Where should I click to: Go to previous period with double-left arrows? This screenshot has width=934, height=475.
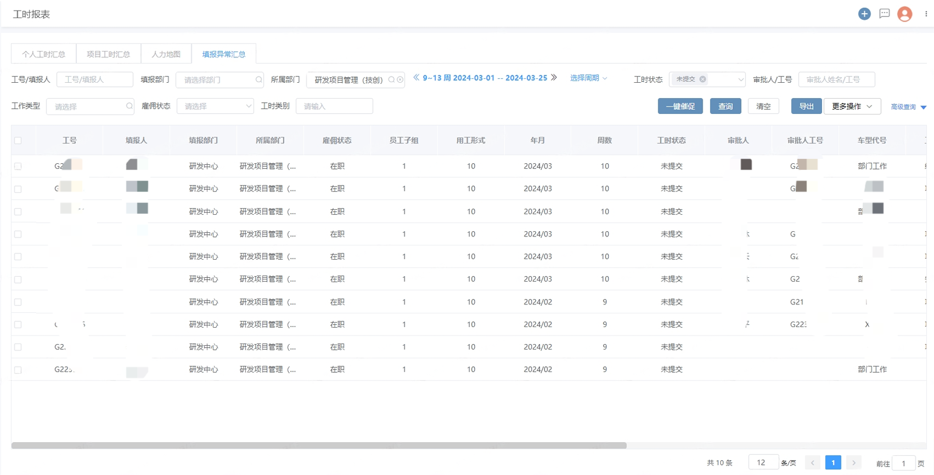(x=417, y=78)
